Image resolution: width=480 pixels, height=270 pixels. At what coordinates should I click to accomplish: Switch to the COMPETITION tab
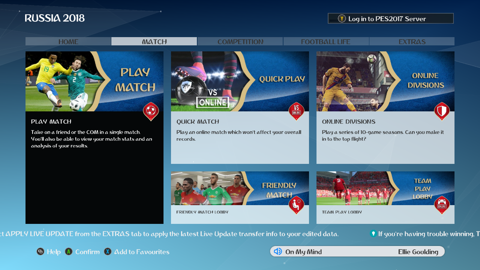(240, 41)
